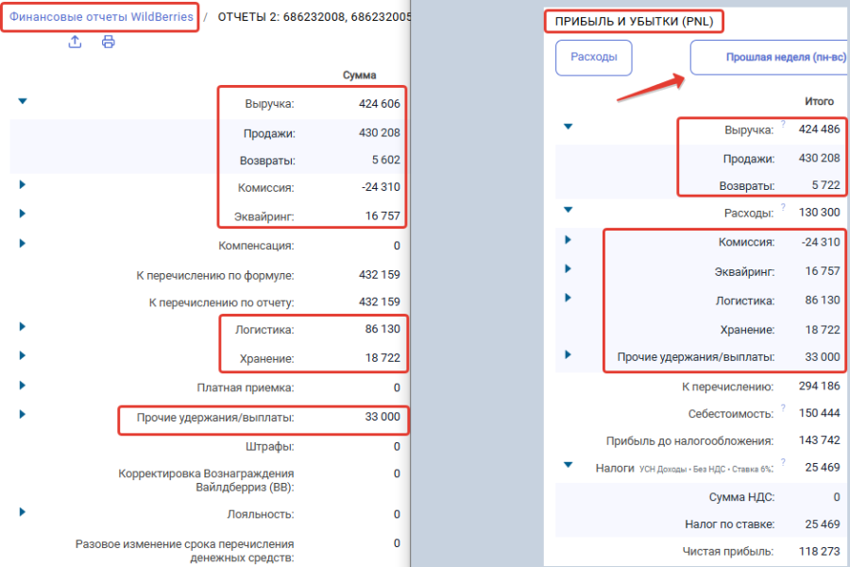Expand the Хранение row in the left report
This screenshot has width=850, height=567.
coord(23,355)
